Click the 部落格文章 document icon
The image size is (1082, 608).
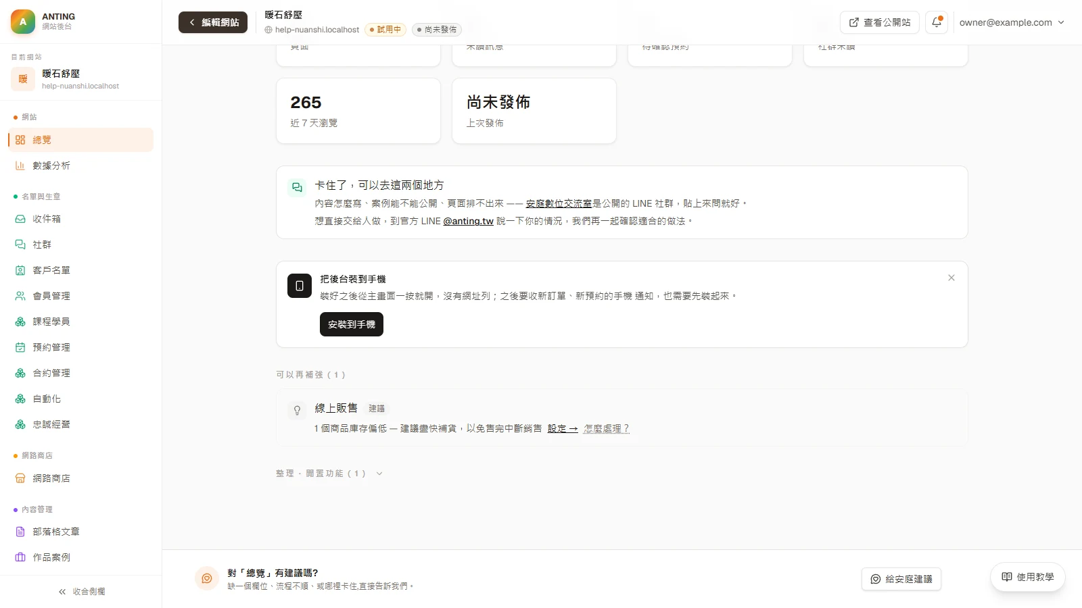(20, 532)
